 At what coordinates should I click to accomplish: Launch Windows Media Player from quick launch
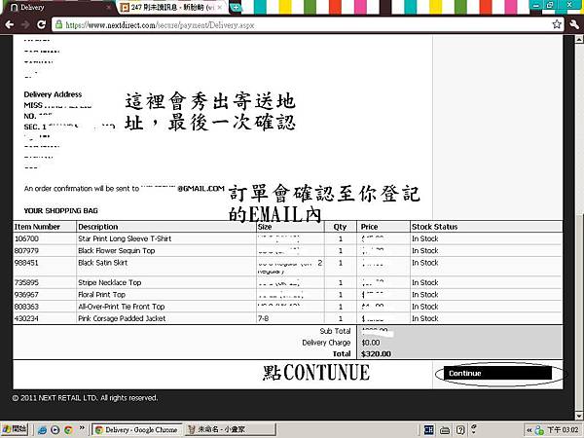point(55,430)
